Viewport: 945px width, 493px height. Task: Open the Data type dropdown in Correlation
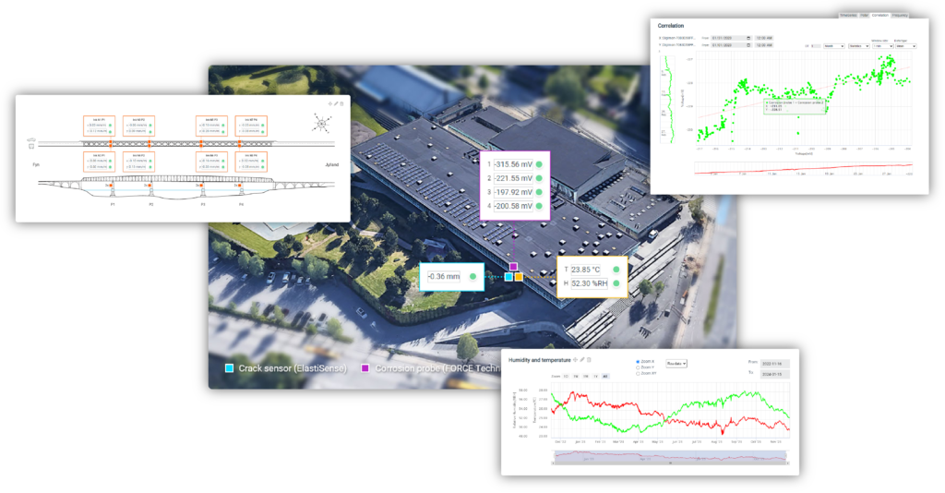coord(904,44)
